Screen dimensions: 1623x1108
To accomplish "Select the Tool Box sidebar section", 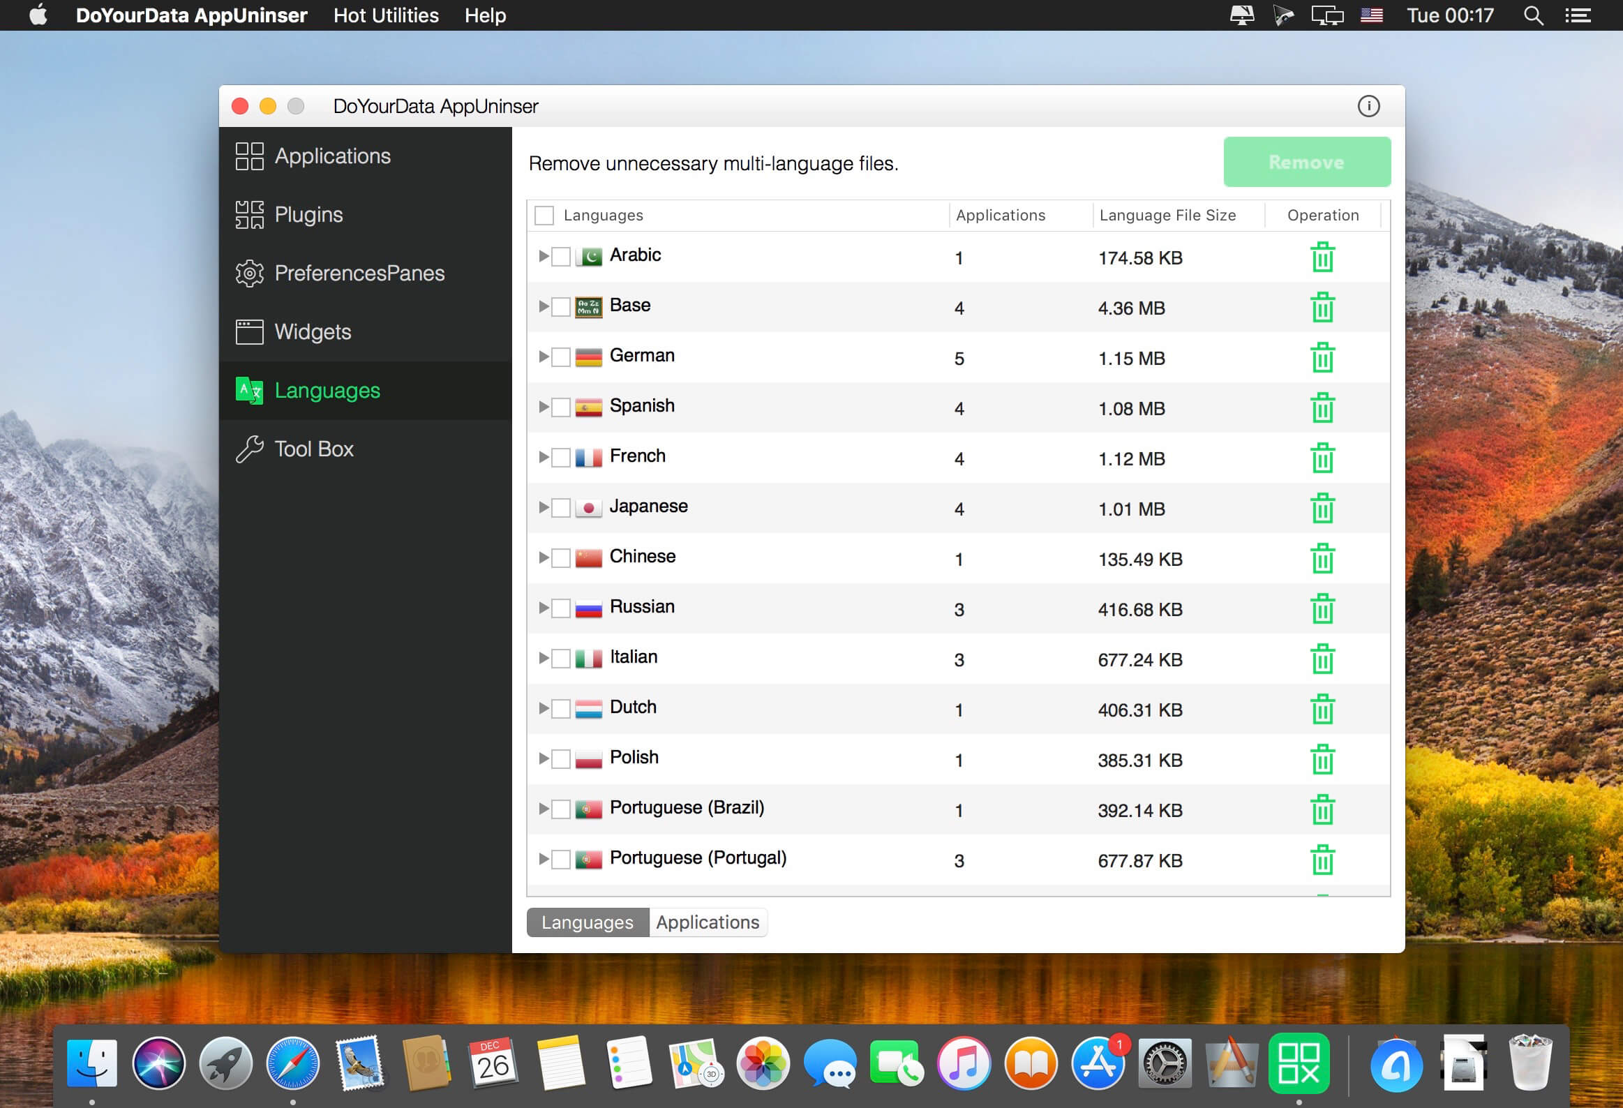I will click(365, 449).
